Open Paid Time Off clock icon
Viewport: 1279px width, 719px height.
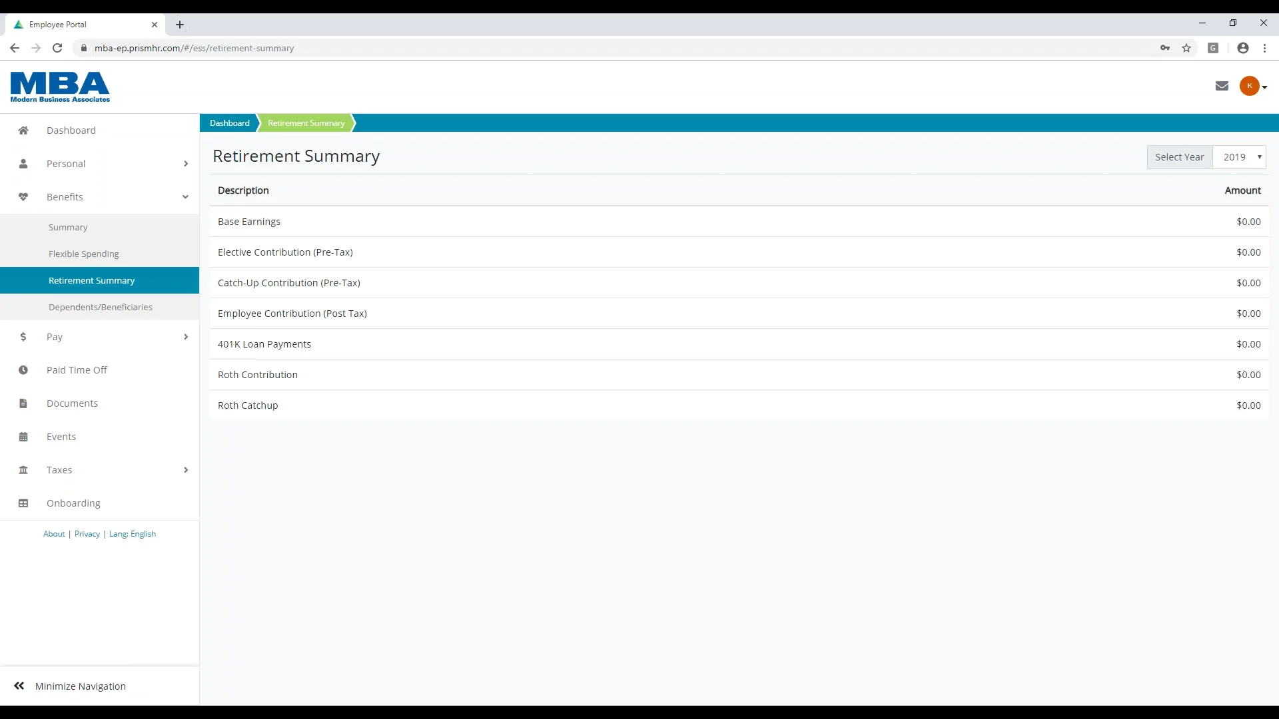point(23,369)
